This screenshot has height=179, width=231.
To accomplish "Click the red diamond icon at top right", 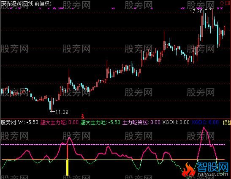I will [222, 3].
